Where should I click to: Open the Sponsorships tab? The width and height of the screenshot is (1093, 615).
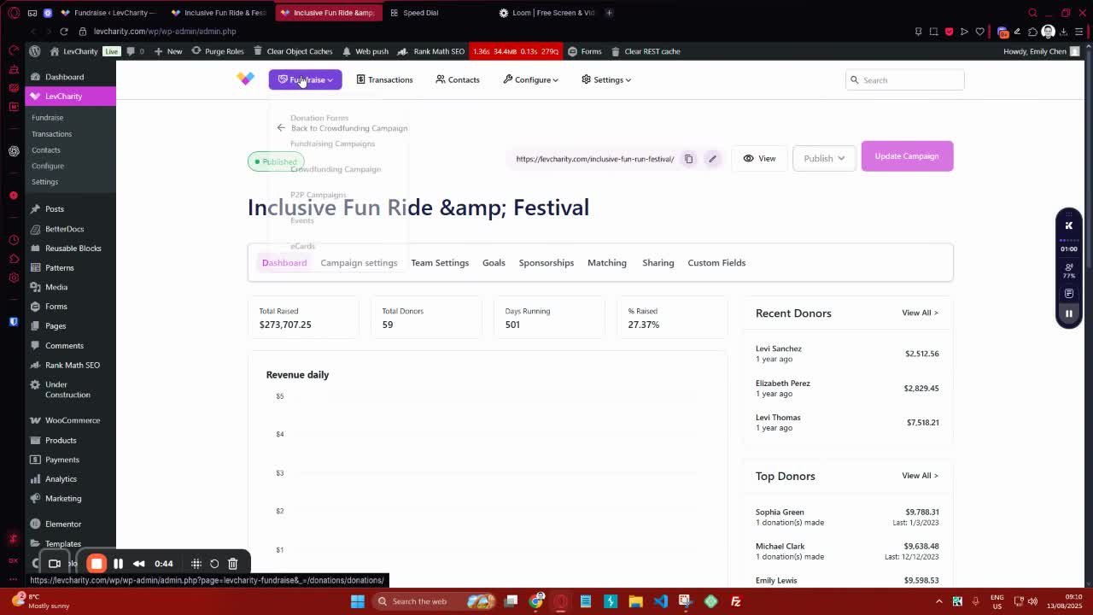tap(546, 263)
